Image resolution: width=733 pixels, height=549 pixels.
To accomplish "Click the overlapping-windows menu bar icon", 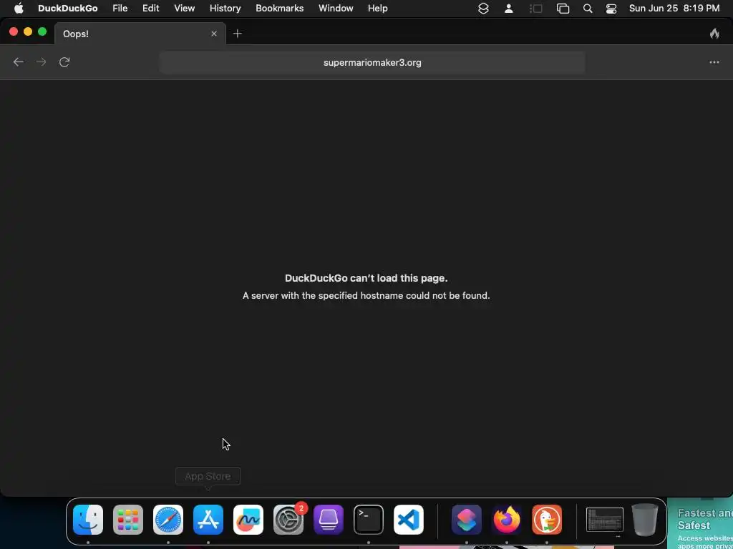I will click(x=563, y=9).
